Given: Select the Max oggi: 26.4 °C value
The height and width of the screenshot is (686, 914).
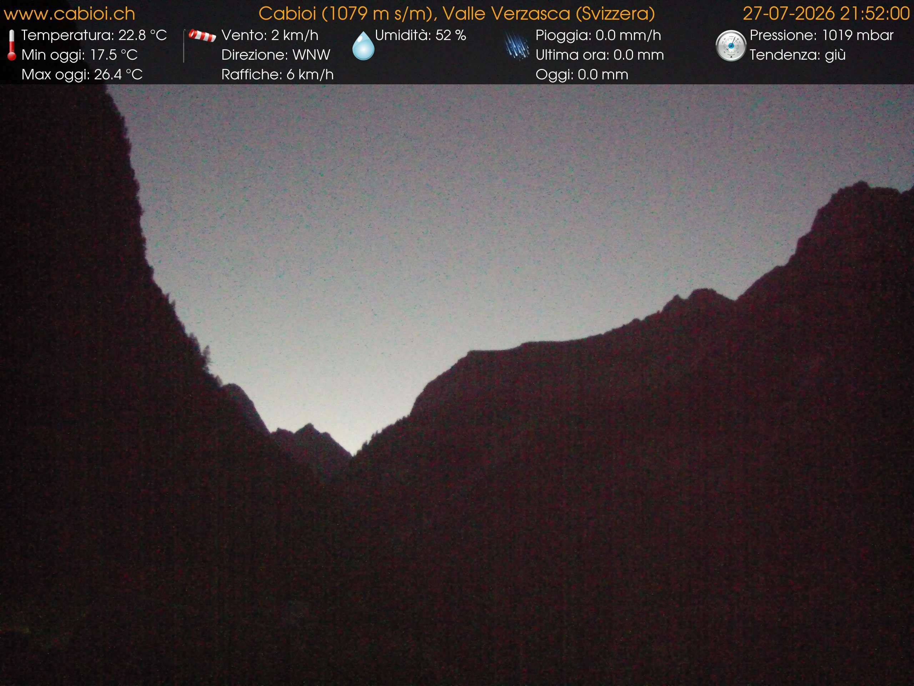Looking at the screenshot, I should [82, 75].
